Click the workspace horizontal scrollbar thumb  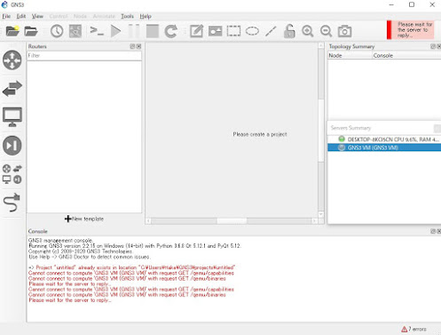(x=232, y=221)
